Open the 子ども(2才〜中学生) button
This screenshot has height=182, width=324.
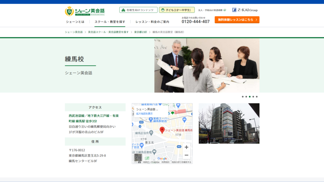[x=177, y=10]
